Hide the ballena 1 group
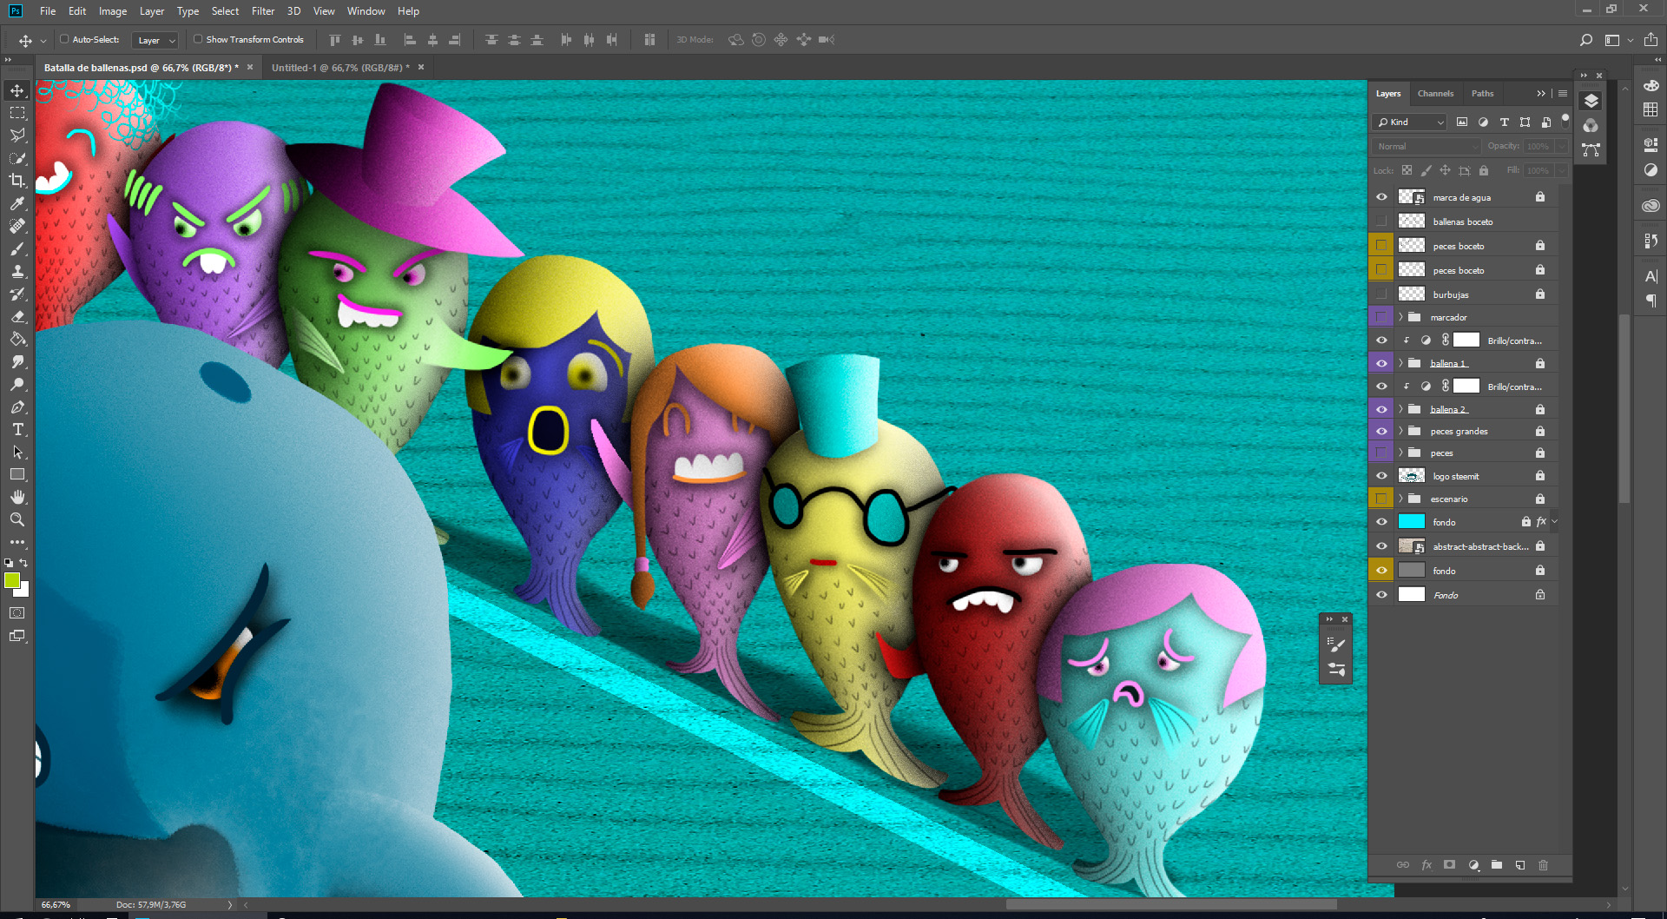Image resolution: width=1667 pixels, height=919 pixels. click(x=1381, y=363)
